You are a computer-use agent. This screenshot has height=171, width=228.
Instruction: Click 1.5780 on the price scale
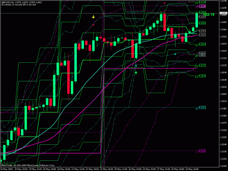(x=223, y=58)
